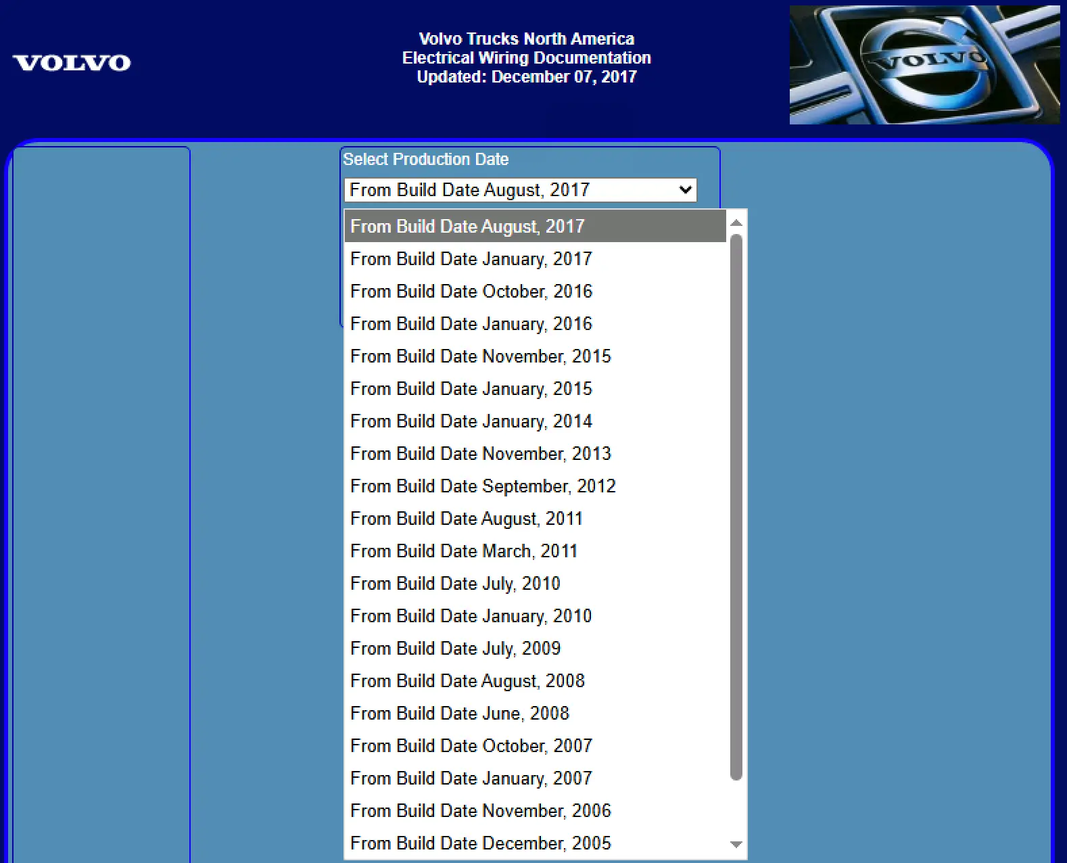Screen dimensions: 1067x863
Task: Select From Build Date August, 2017 option
Action: coord(535,226)
